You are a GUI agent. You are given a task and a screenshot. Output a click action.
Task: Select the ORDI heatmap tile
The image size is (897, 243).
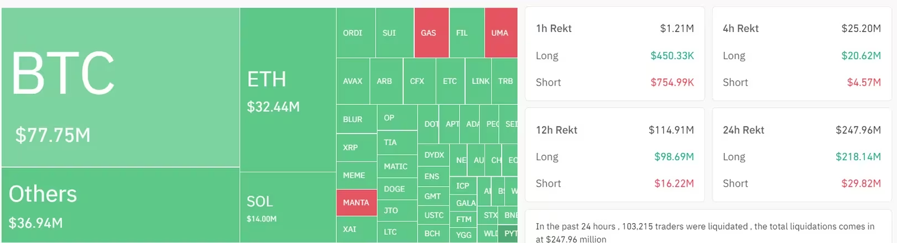[355, 33]
